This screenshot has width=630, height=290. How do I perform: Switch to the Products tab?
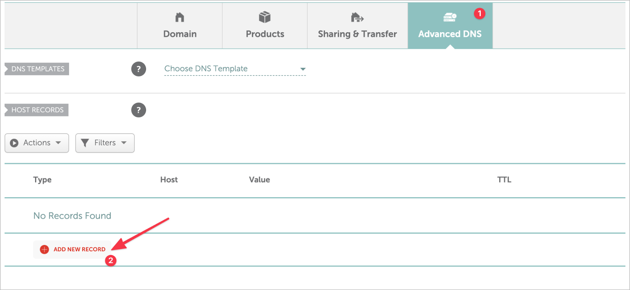click(265, 26)
